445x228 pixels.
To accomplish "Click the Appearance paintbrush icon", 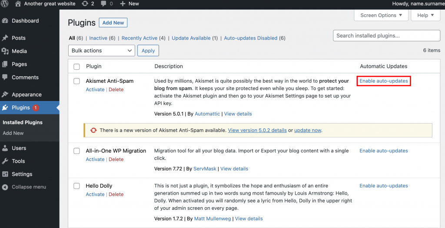I will click(5, 94).
